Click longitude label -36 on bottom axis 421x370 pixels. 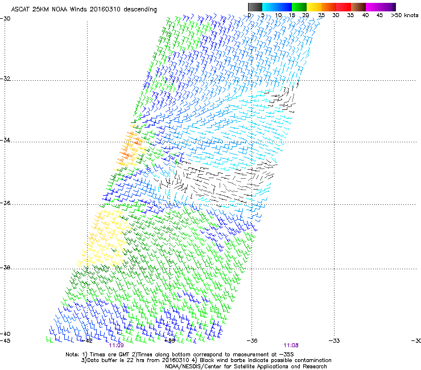[252, 341]
